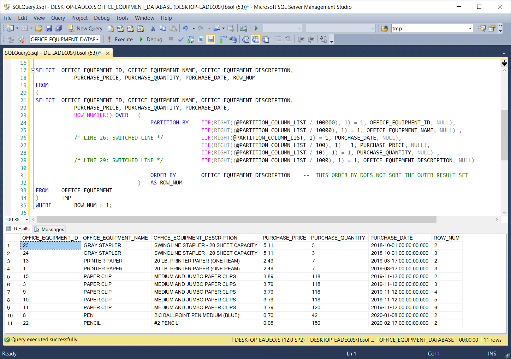511x359 pixels.
Task: Select the PENCIL row's ID cell
Action: [50, 323]
